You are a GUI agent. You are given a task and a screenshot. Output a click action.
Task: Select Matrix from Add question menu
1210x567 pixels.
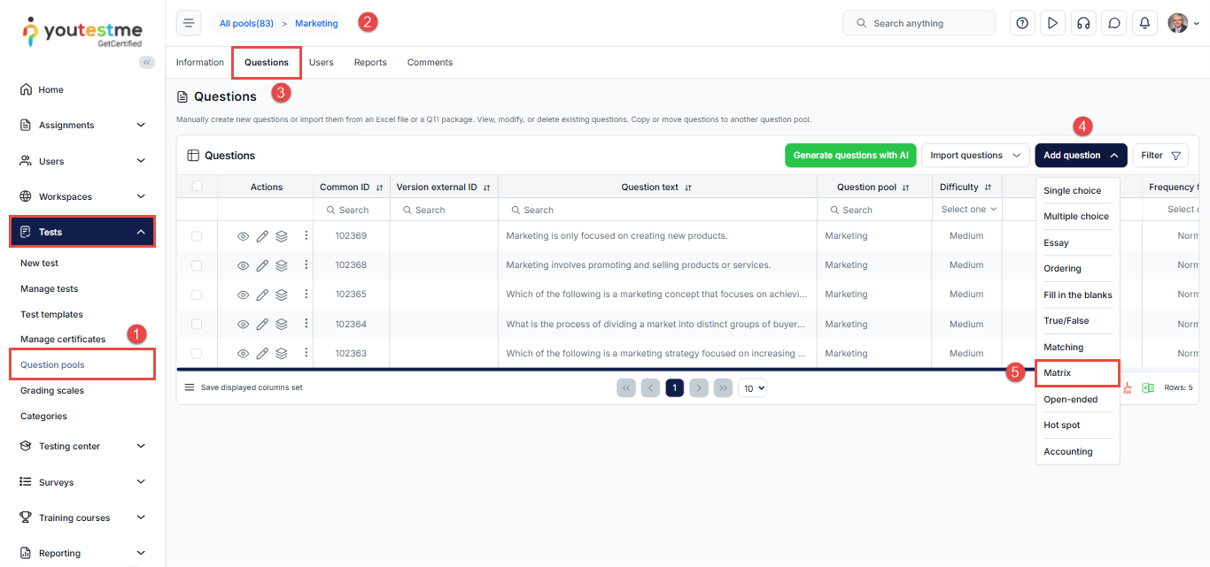pos(1058,373)
